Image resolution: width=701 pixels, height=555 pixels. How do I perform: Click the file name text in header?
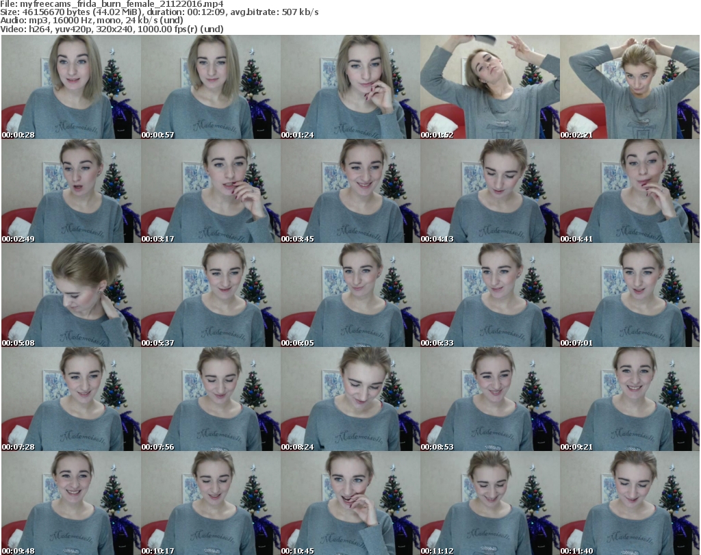[x=122, y=4]
